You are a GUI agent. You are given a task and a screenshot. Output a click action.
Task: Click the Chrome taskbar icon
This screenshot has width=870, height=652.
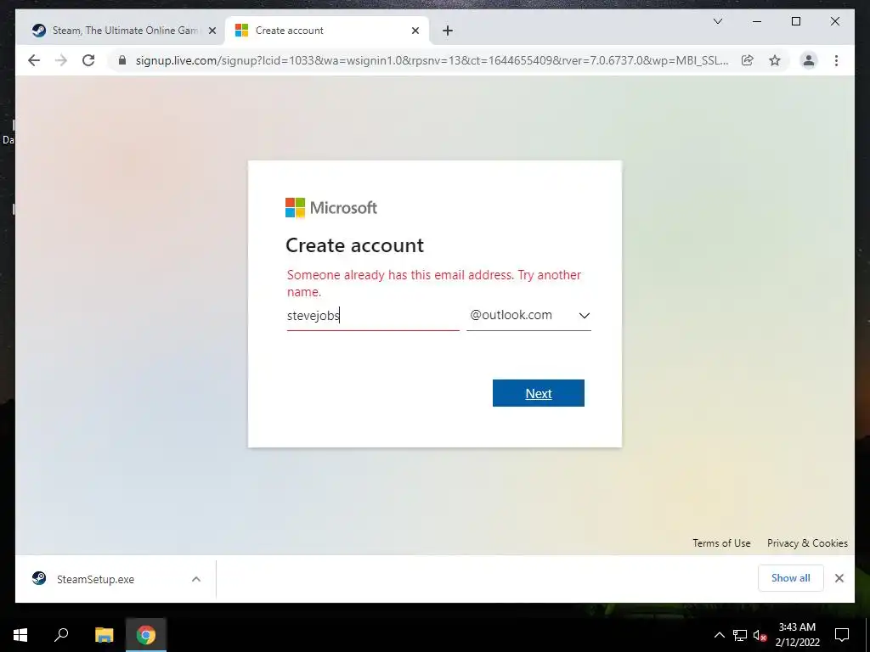coord(146,635)
